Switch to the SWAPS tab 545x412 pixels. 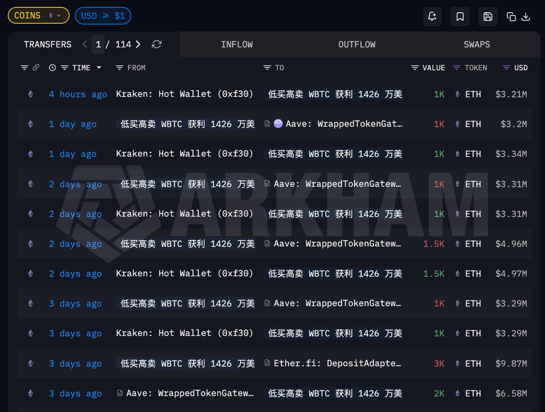(x=477, y=44)
